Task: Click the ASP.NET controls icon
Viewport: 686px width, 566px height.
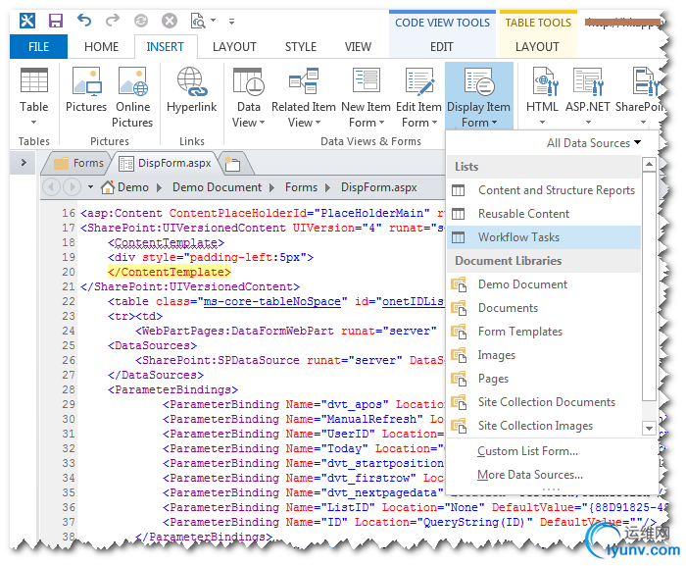Action: tap(588, 81)
